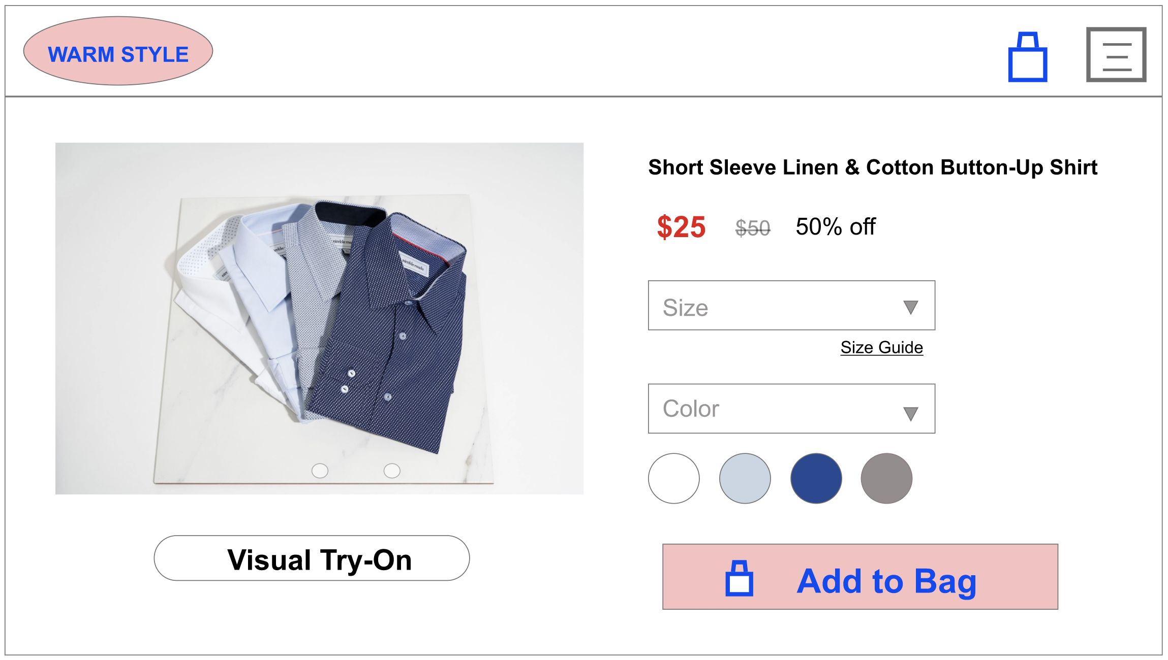Screen dimensions: 1168x660
Task: Click the crossed-out $50 original price
Action: point(753,228)
